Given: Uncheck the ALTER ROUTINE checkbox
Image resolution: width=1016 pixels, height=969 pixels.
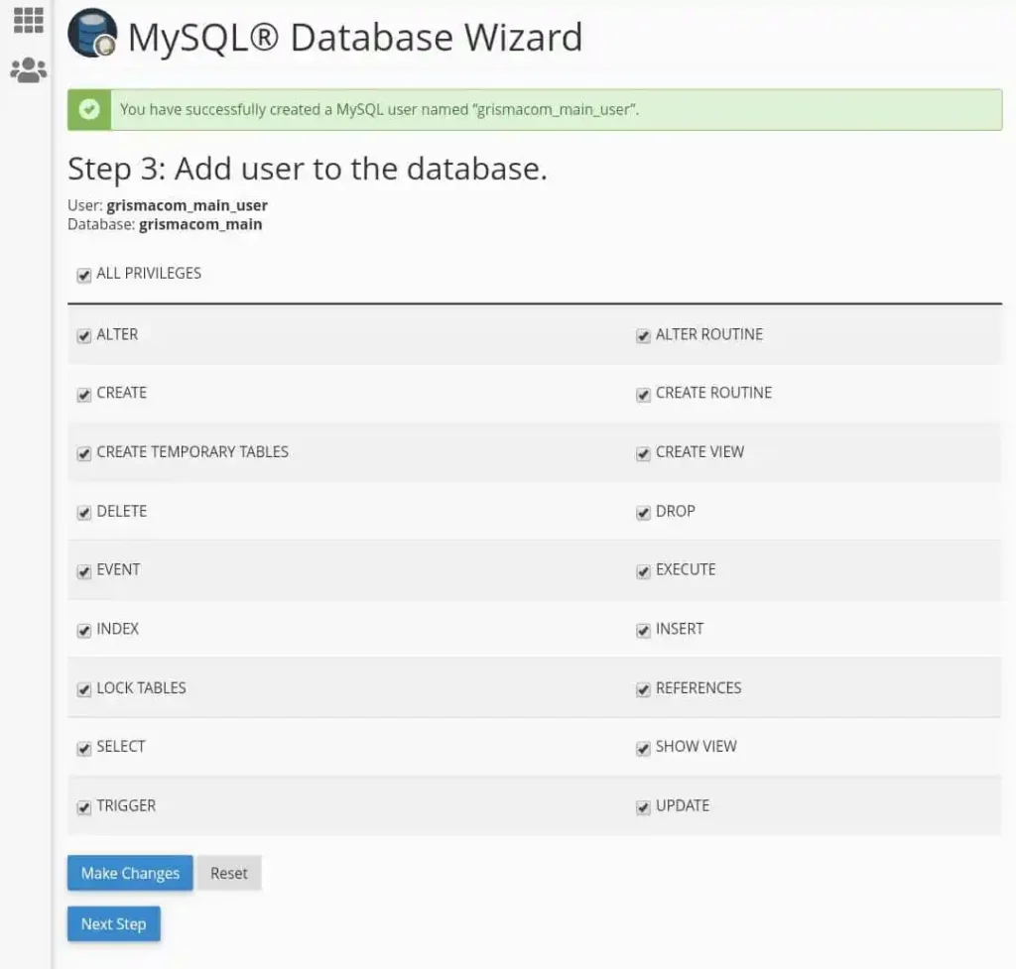Looking at the screenshot, I should tap(643, 335).
